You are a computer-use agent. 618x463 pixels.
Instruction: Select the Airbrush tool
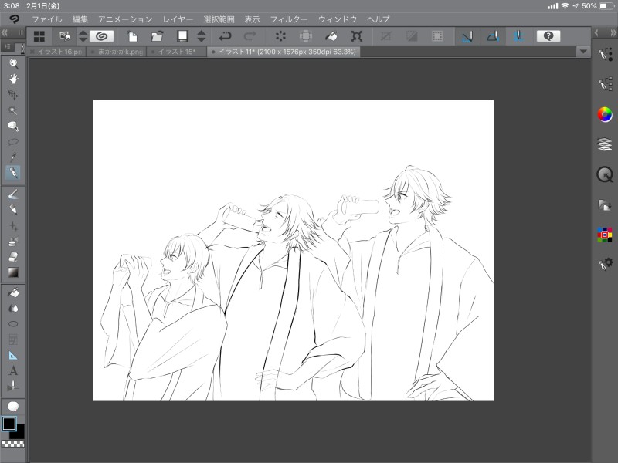pyautogui.click(x=13, y=241)
